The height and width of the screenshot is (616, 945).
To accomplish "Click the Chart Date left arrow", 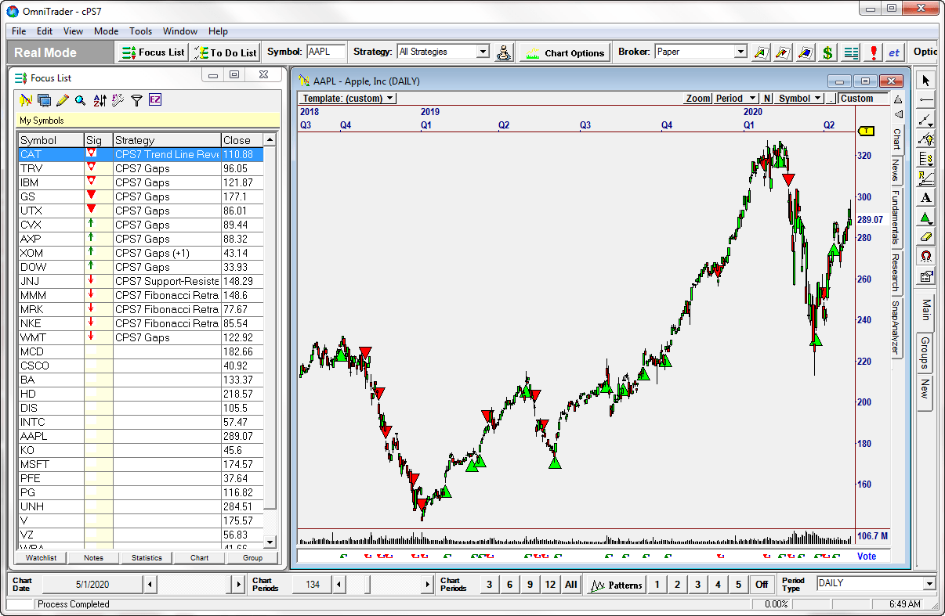I will pyautogui.click(x=150, y=584).
